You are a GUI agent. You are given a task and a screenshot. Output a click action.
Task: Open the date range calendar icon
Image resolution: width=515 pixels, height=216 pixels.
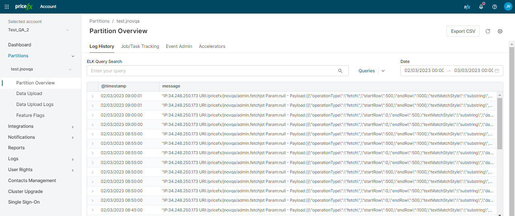point(497,70)
